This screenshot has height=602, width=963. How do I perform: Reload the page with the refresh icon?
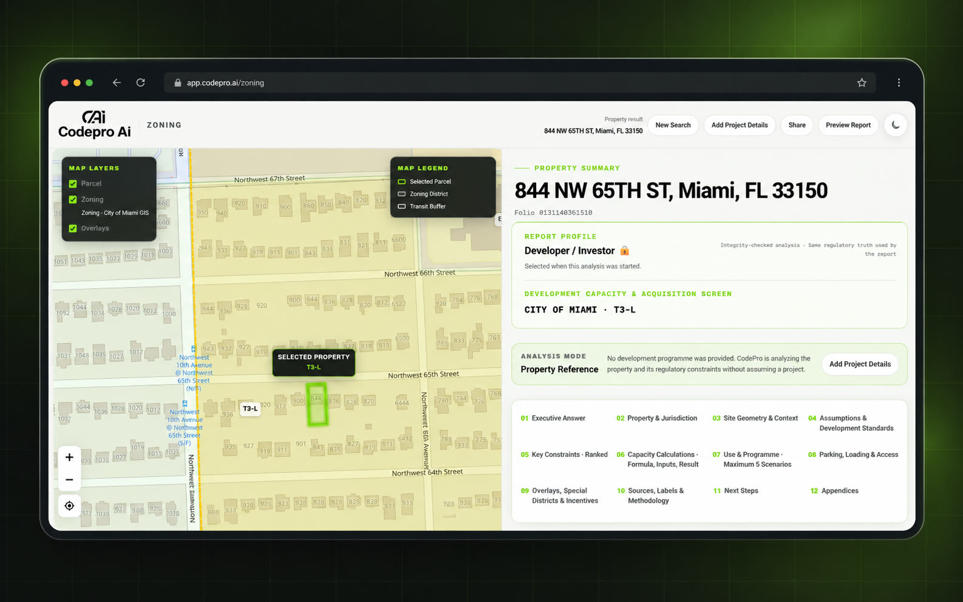(140, 83)
